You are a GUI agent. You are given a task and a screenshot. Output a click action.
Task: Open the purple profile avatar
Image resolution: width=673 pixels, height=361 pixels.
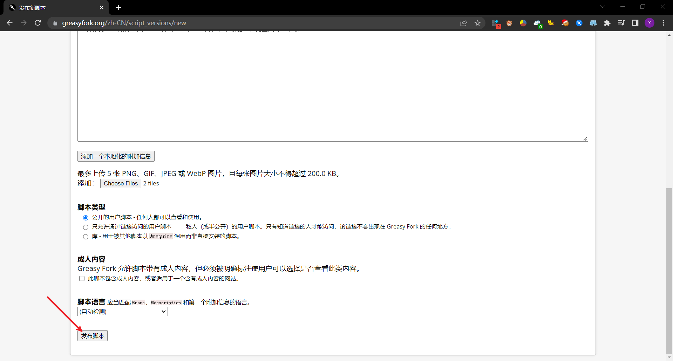click(650, 23)
